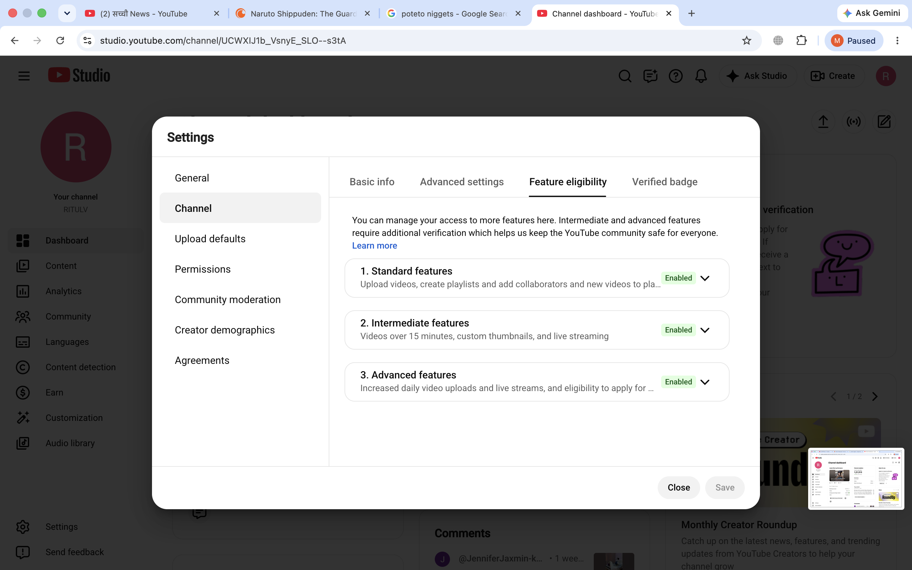Open Languages in the sidebar

tap(75, 342)
